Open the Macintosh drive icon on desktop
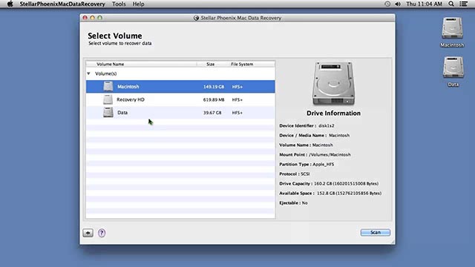The image size is (475, 267). tap(452, 28)
